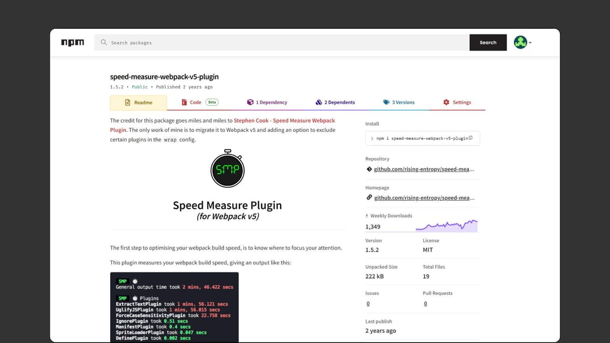This screenshot has height=343, width=610.
Task: Open the user avatar menu
Action: click(520, 42)
